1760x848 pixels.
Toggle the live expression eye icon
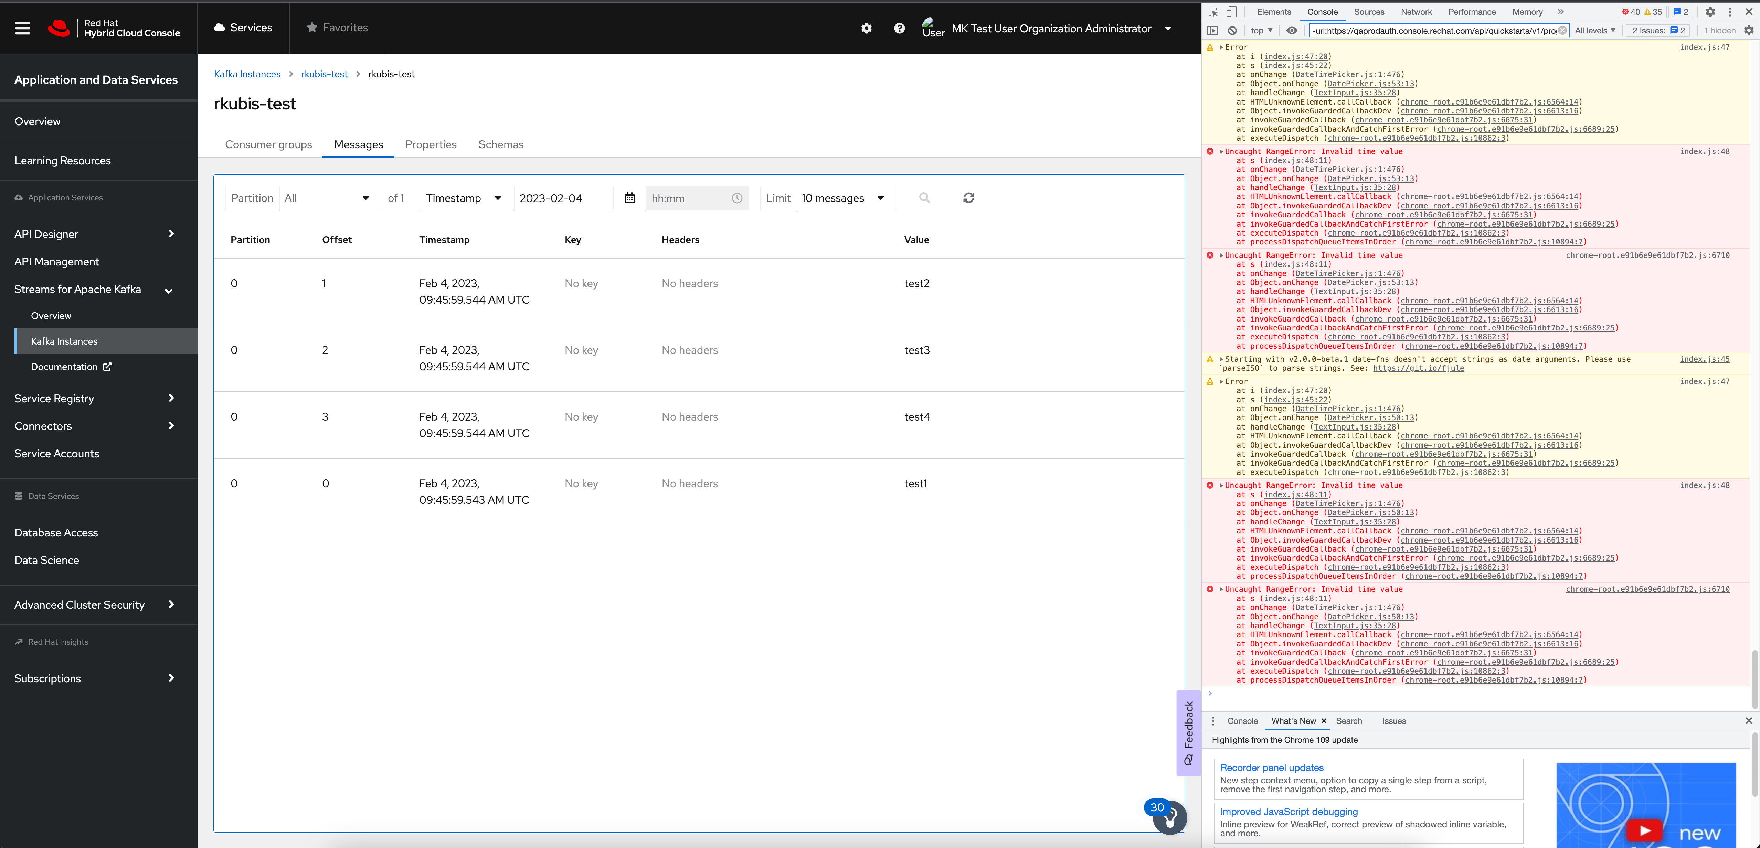click(x=1291, y=30)
